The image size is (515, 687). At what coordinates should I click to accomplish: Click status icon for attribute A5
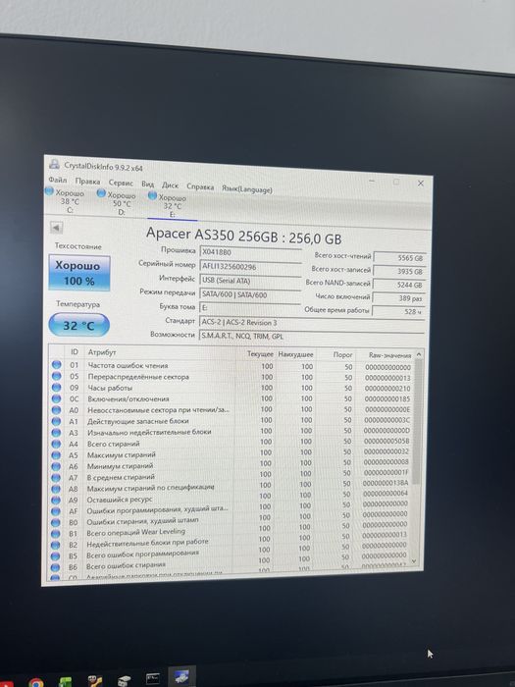click(x=56, y=455)
